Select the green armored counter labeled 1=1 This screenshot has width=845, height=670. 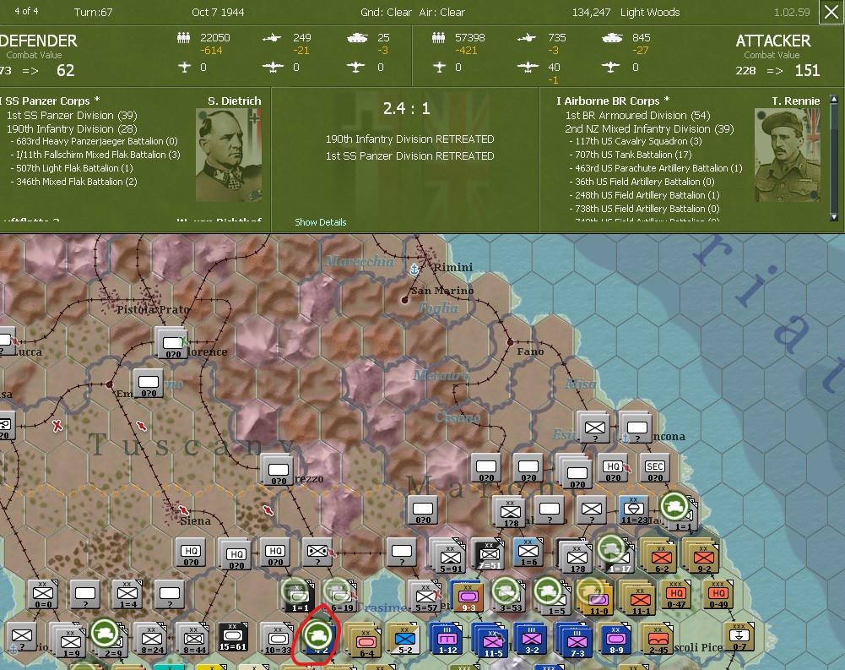(297, 594)
